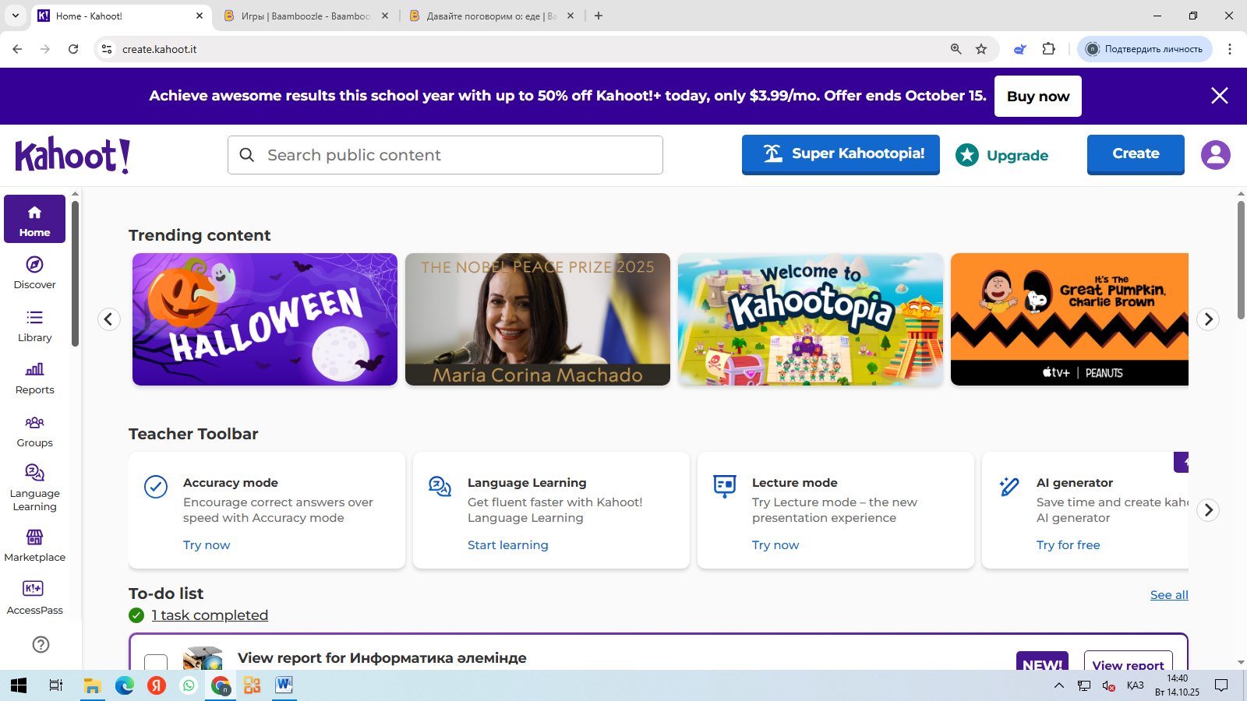Reload the current page
Screen dimensions: 1247x701
tap(73, 49)
